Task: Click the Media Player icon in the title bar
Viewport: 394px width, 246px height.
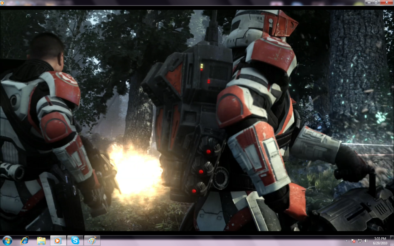Action: pos(2,3)
